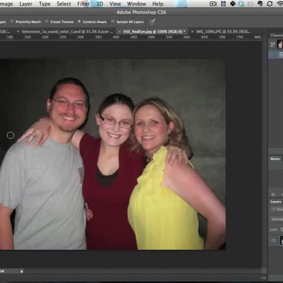Viewport: 283px width, 283px height.
Task: Click the panel icon at the bottom-right corner
Action: (x=263, y=278)
